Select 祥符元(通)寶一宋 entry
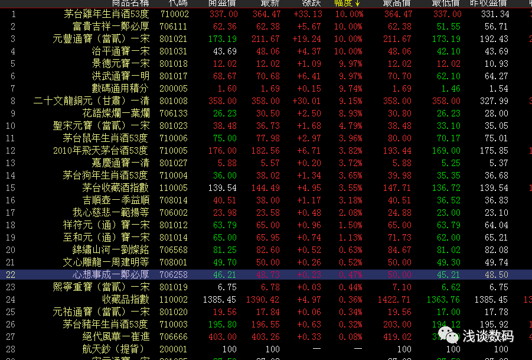532x360 pixels. click(106, 225)
